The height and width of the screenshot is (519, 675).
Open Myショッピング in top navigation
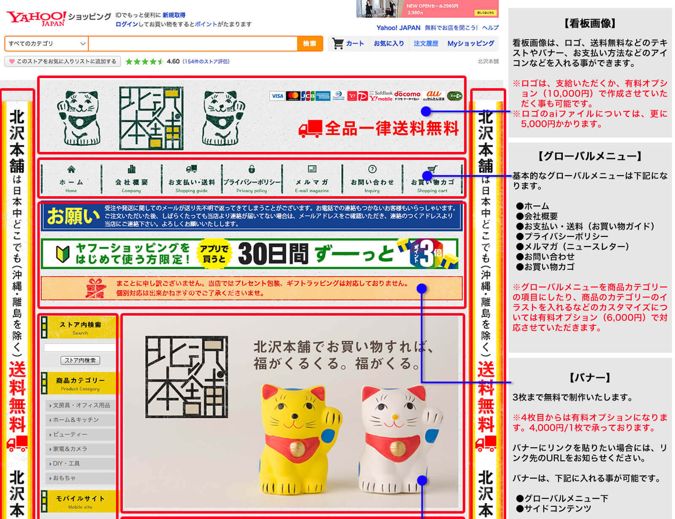(471, 43)
